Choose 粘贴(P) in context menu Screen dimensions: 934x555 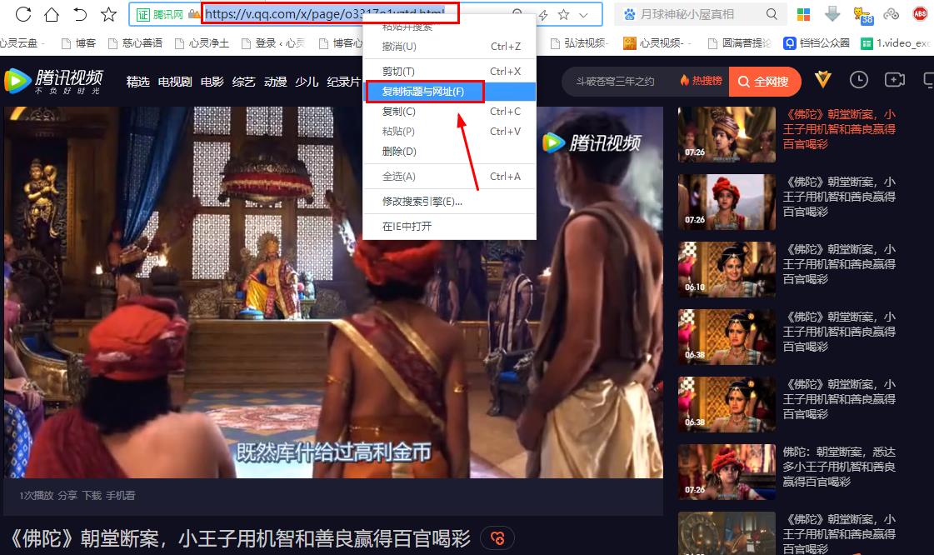pos(450,132)
